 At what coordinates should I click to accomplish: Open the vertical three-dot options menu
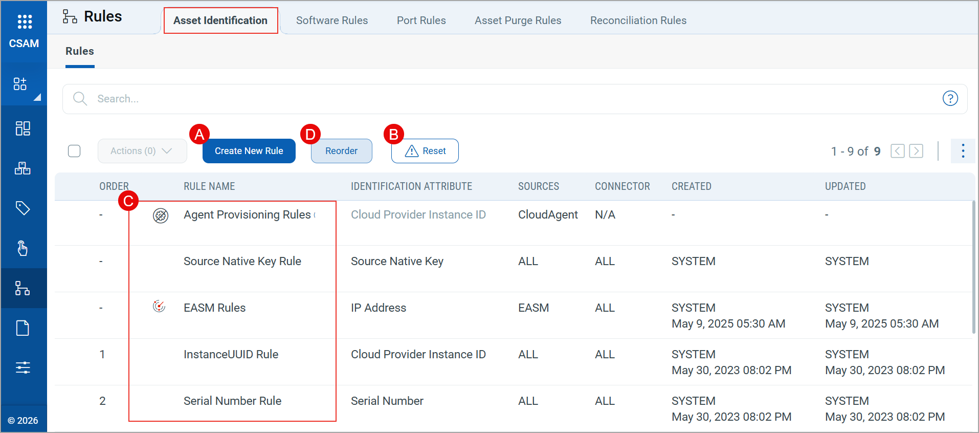(963, 151)
